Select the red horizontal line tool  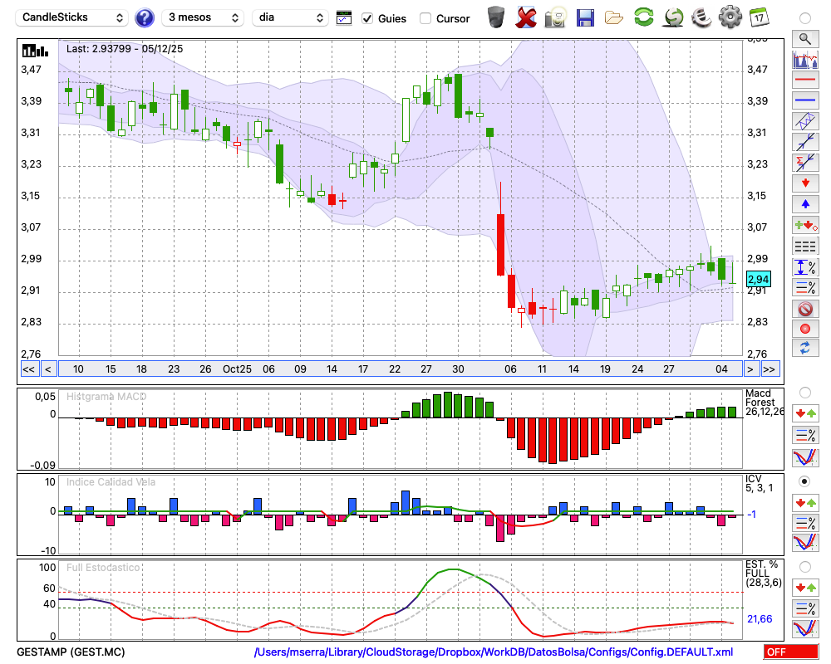pos(805,80)
